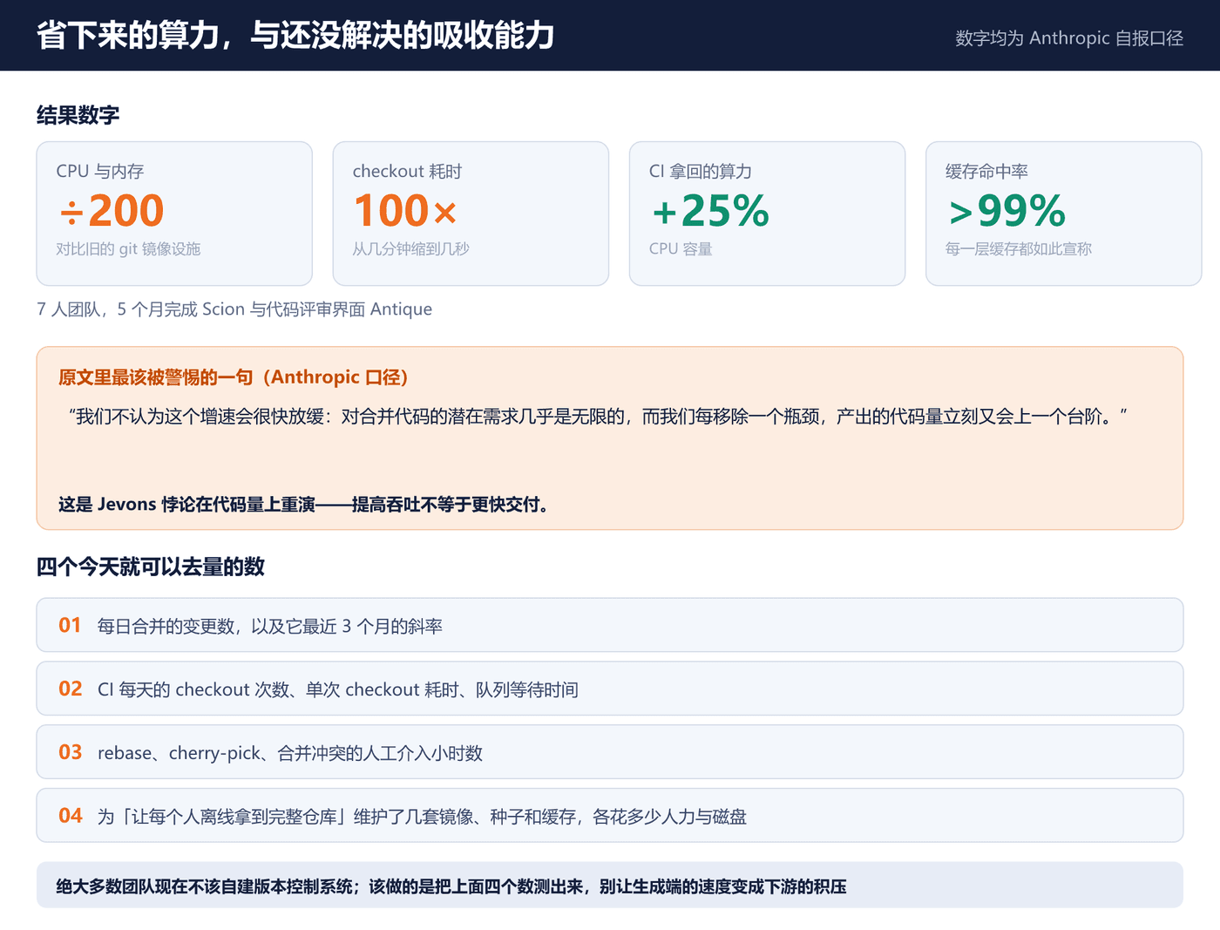
Task: Select the caption CPU 容量
Action: 681,249
